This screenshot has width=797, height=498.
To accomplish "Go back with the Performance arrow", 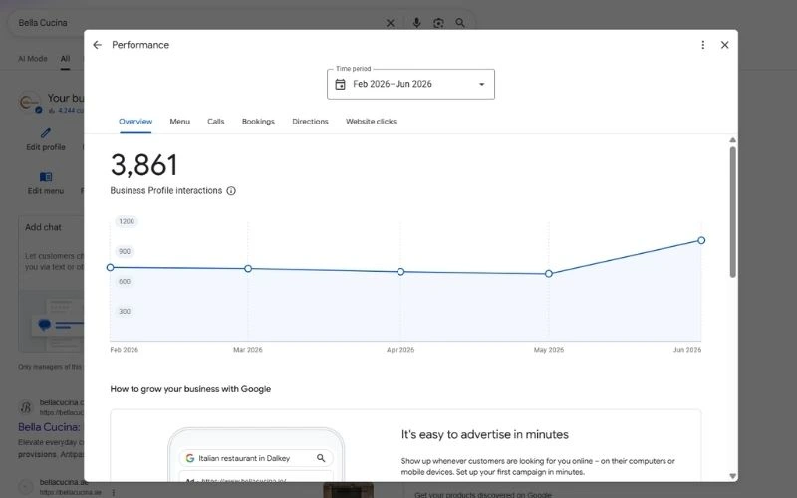I will point(97,45).
